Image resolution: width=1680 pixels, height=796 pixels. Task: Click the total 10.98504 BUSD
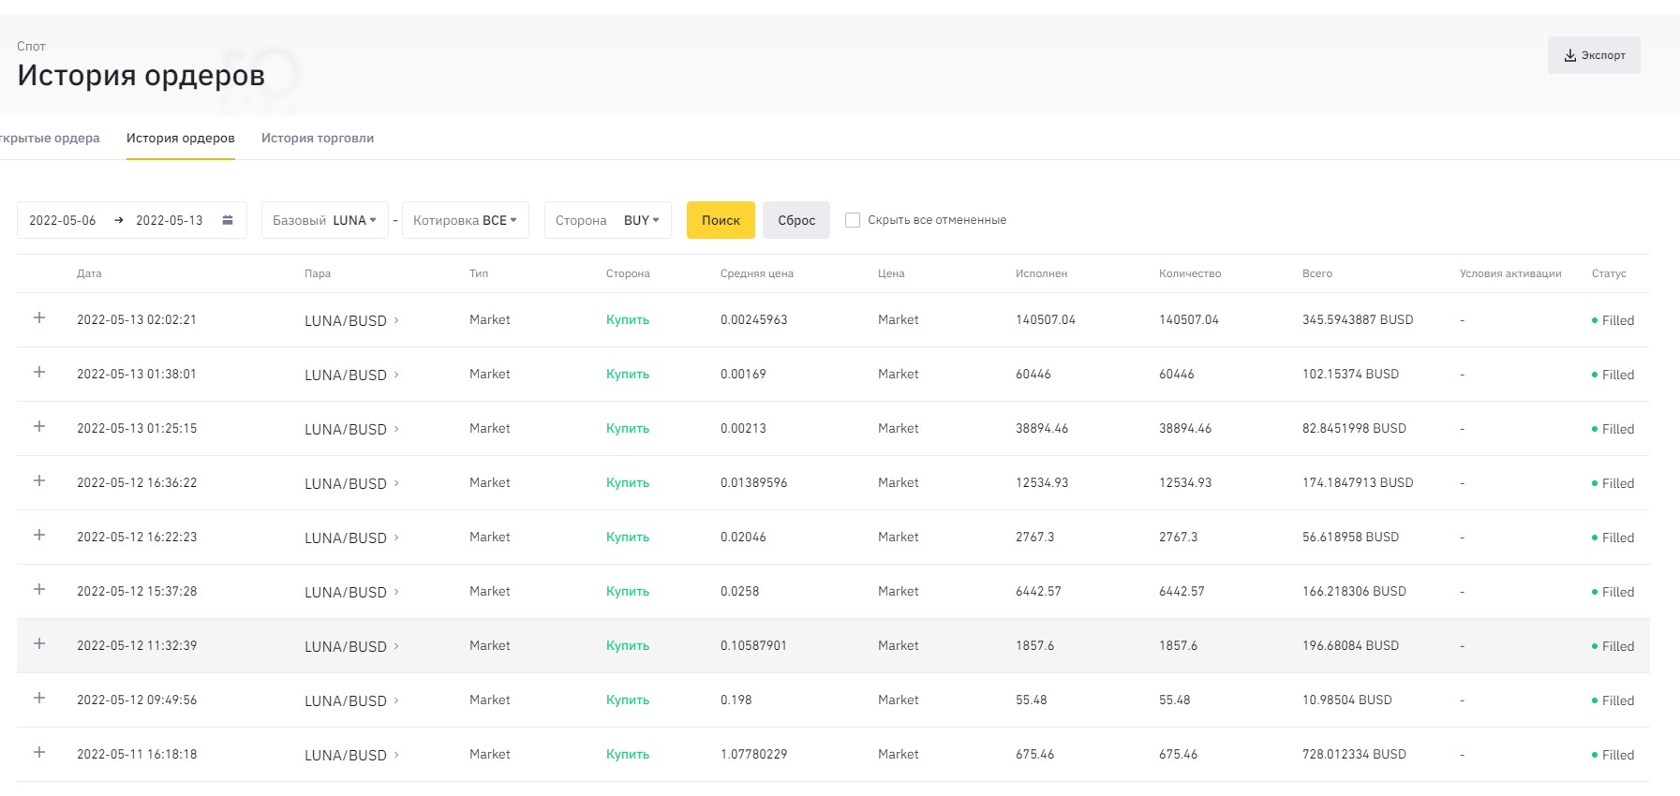(1347, 700)
